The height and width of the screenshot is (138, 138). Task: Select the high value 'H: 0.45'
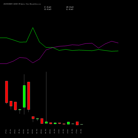(x=70, y=7)
